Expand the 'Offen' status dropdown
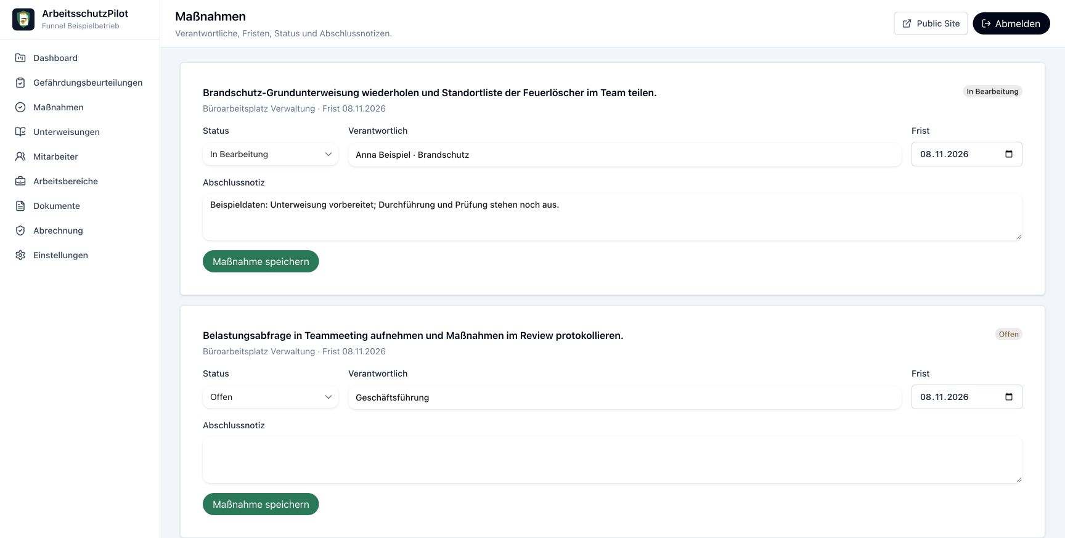1065x538 pixels. point(271,397)
